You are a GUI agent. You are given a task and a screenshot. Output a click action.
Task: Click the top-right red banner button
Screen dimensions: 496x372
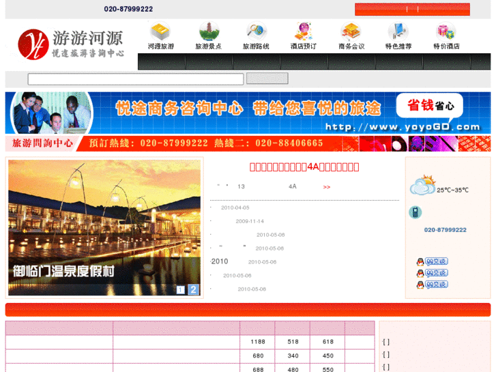[412, 9]
